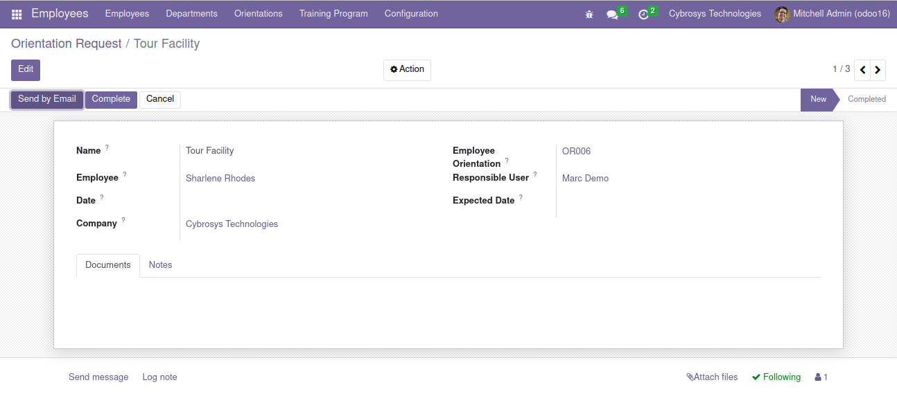
Task: Open the activities clock icon
Action: [x=643, y=14]
